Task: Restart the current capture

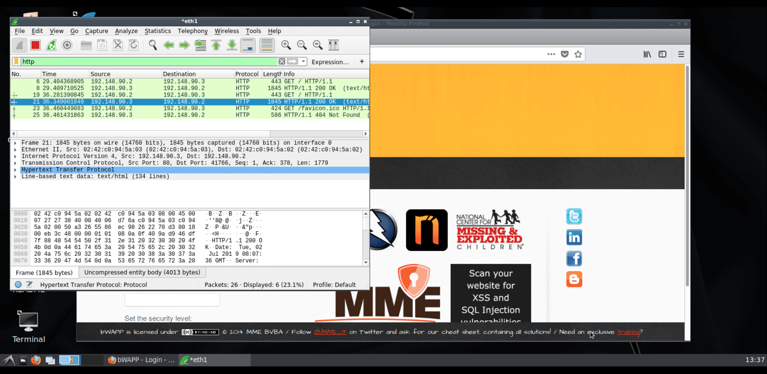Action: (x=51, y=45)
